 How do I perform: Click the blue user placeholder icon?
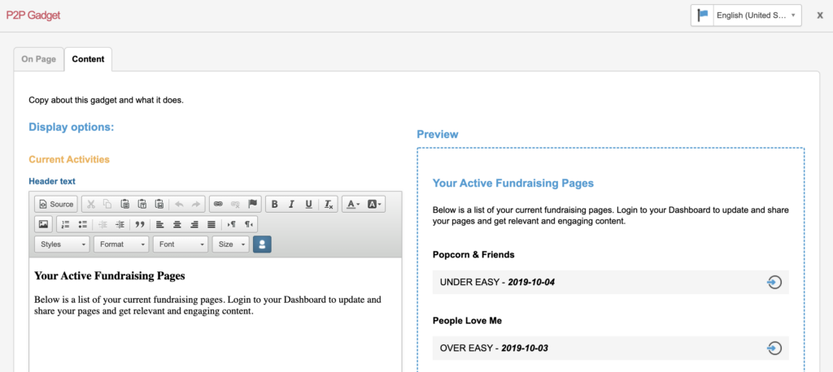(x=262, y=244)
